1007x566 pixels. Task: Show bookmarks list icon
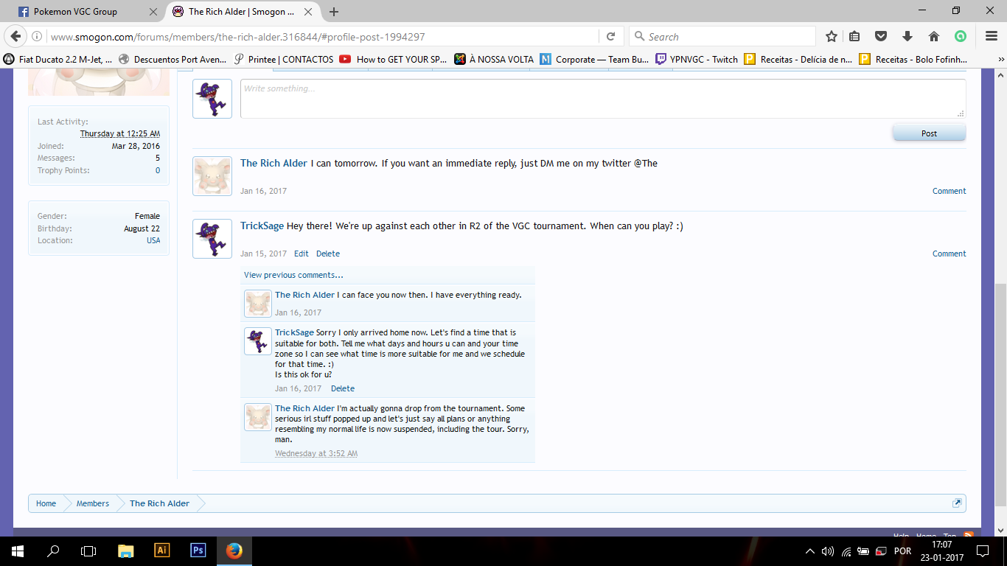(x=855, y=37)
